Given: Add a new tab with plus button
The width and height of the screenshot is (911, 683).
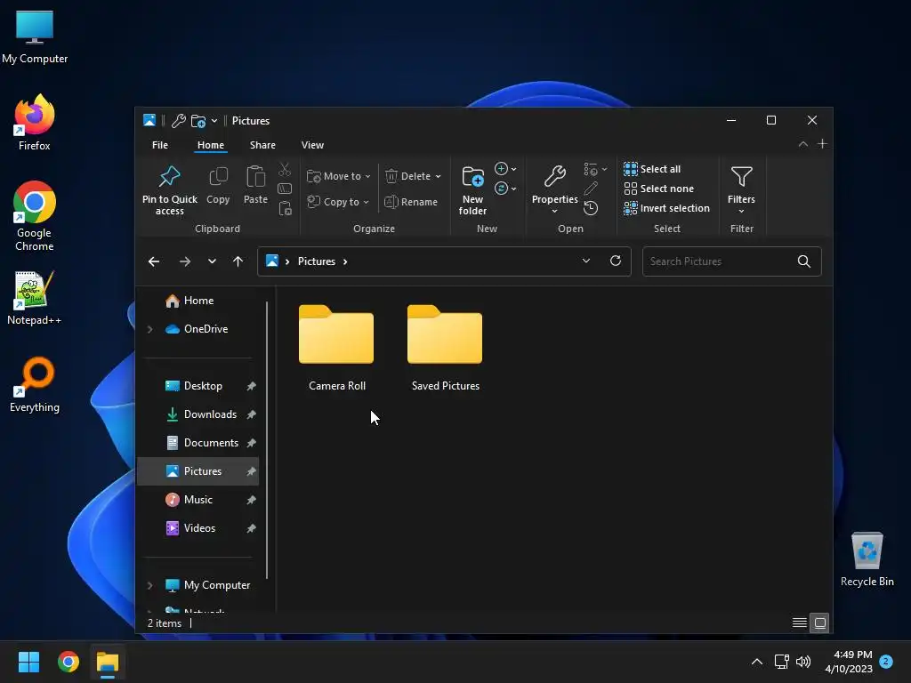Looking at the screenshot, I should [822, 143].
